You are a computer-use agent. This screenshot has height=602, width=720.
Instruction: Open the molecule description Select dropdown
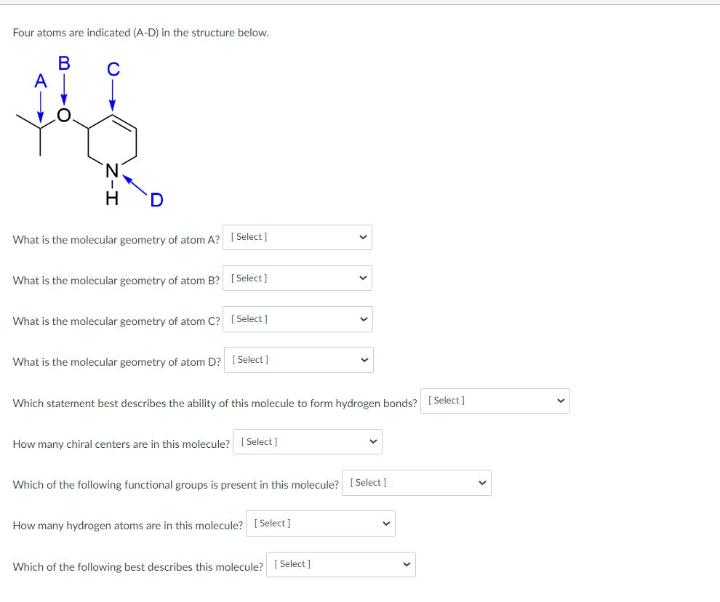340,563
